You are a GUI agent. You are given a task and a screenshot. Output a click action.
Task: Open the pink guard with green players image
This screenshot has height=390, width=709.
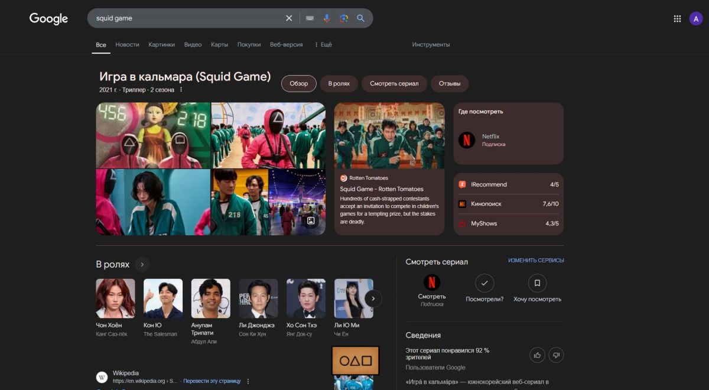268,135
